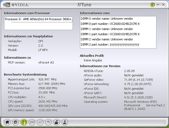Click Microsoft Windows XP(R) operating system text
169x128 pixels.
(141, 102)
